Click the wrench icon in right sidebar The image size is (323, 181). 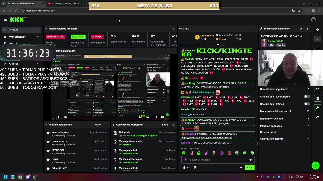point(317,108)
